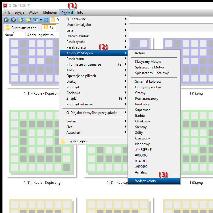Click the Q-Dir application icon in title bar
This screenshot has height=213, width=213.
[x=5, y=5]
